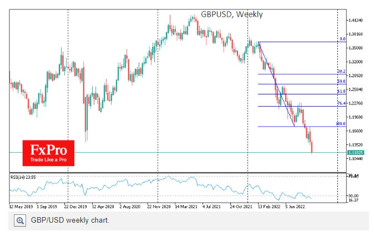Screen dimensions: 374x236
Task: Select the RSI 16.37 scale label
Action: 353,200
